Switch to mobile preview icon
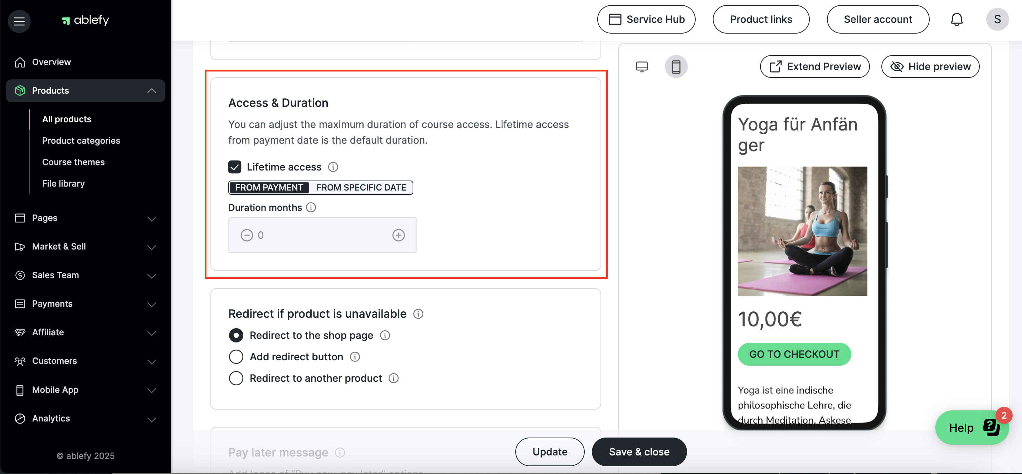The height and width of the screenshot is (474, 1022). click(676, 66)
